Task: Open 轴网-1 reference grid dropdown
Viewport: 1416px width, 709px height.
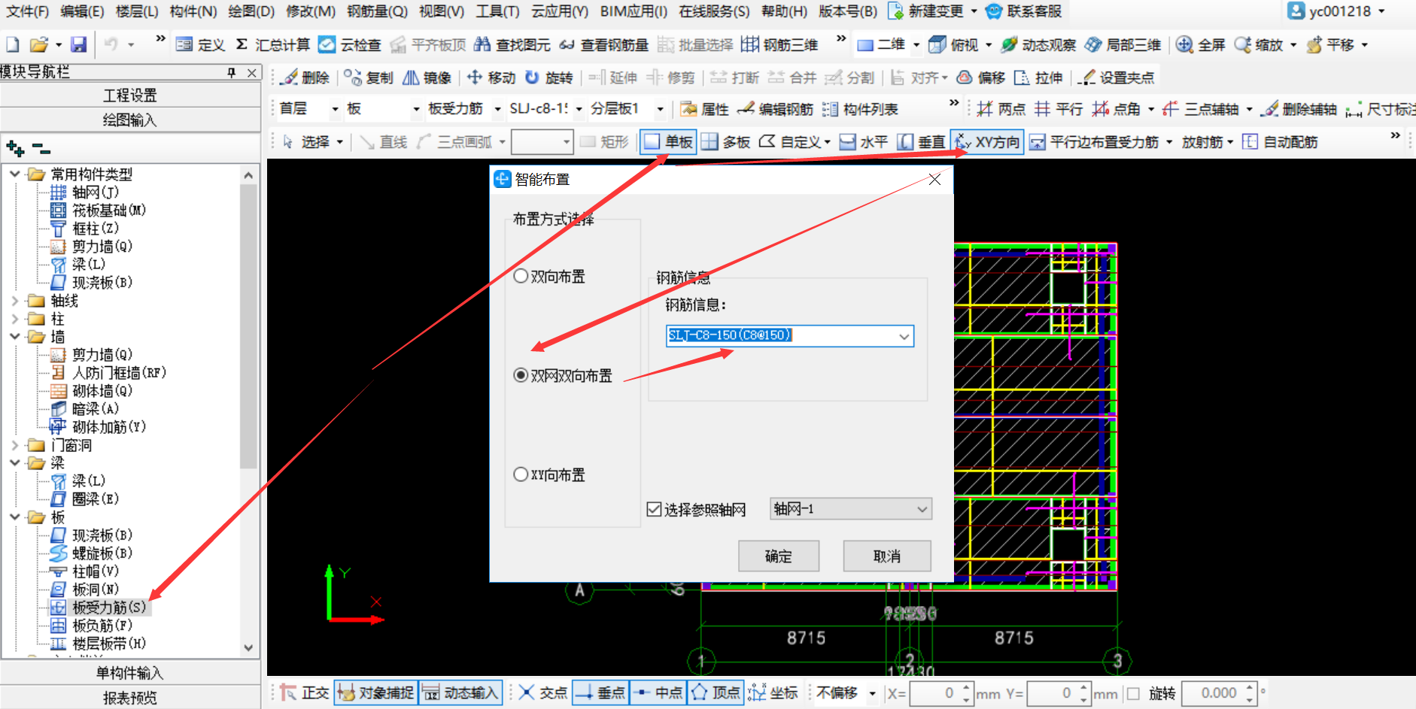Action: (x=850, y=509)
